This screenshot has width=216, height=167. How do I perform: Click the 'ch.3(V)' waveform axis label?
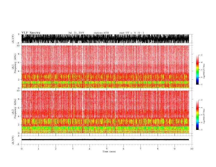point(13,140)
